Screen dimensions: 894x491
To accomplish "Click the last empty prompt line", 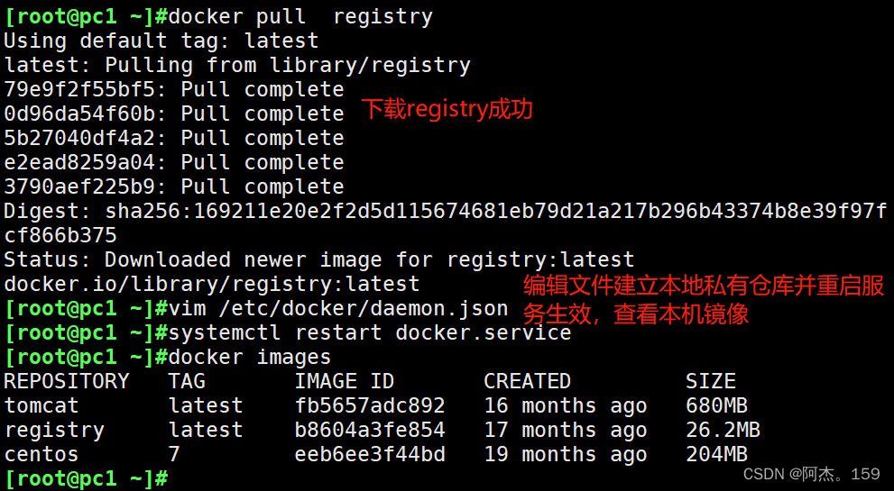I will point(86,477).
